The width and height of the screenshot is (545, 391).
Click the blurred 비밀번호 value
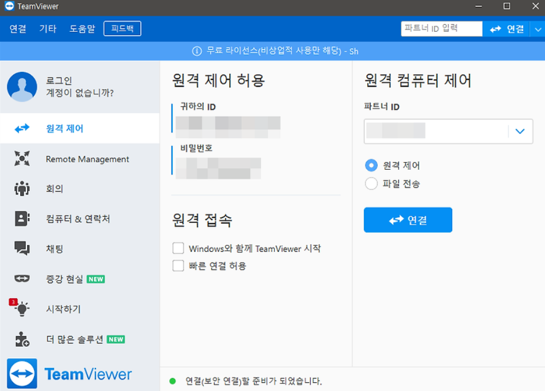tap(218, 168)
